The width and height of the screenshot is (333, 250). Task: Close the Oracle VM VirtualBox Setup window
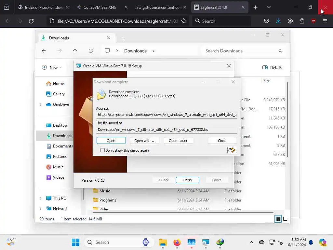[229, 66]
